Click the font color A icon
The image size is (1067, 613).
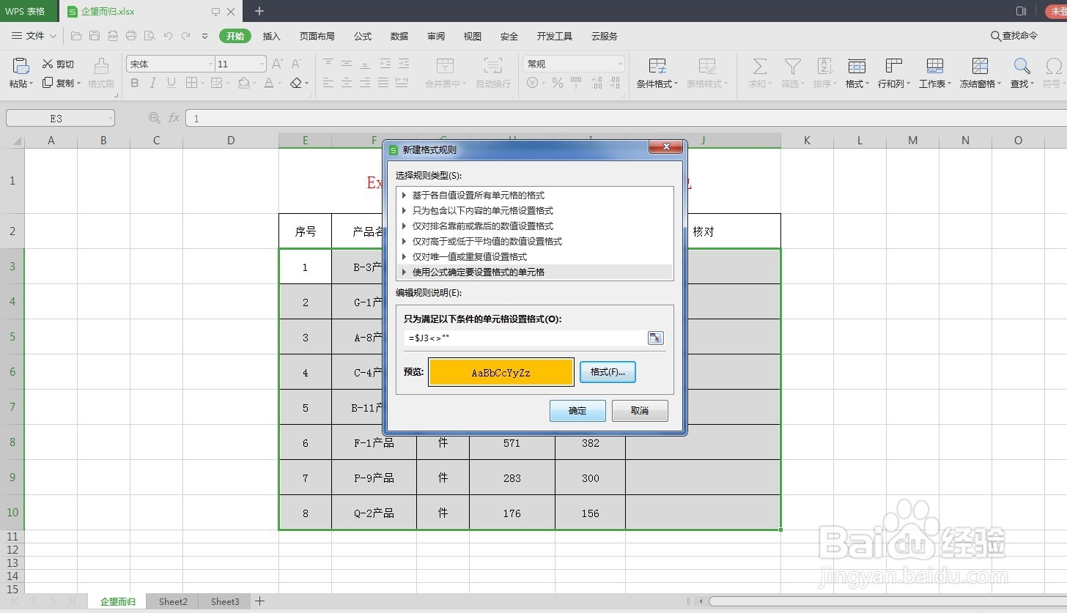pos(269,83)
